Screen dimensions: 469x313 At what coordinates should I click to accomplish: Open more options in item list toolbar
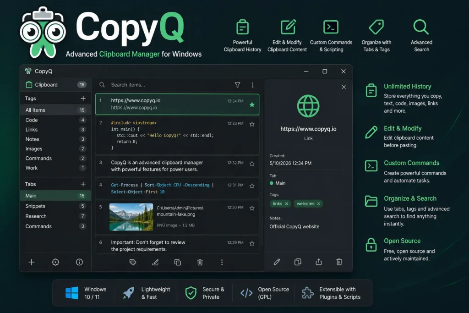222,263
